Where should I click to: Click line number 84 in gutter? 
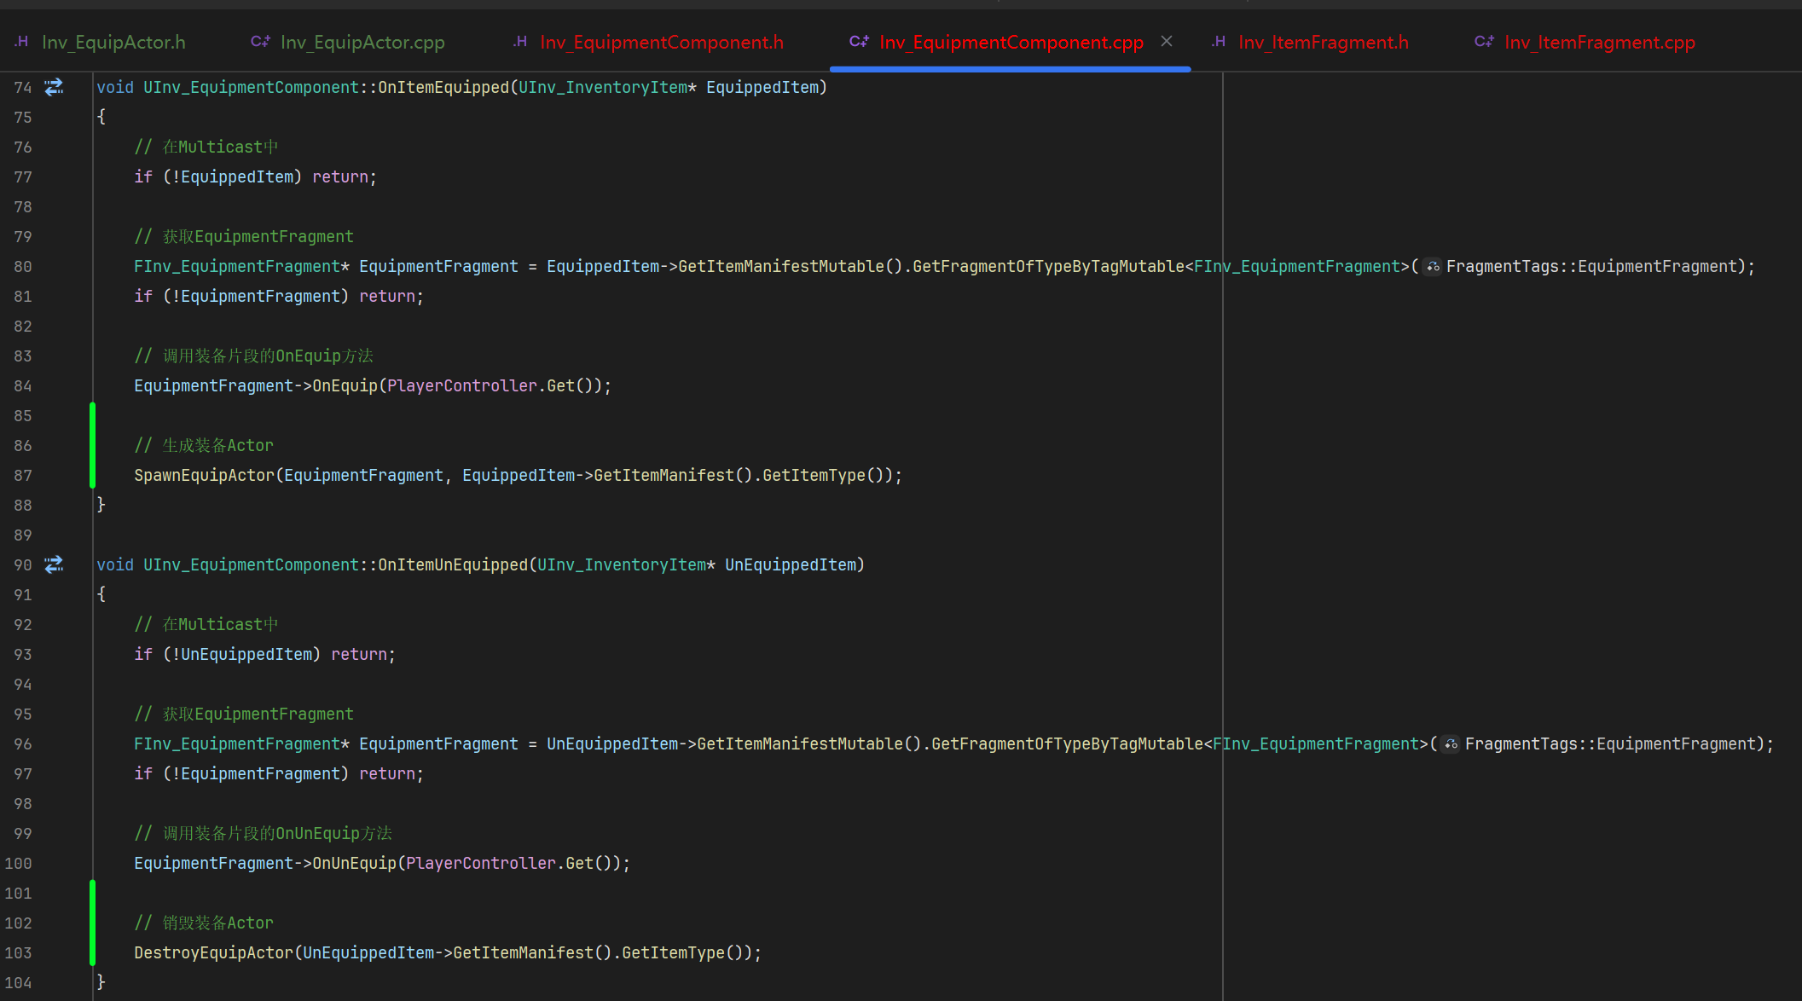(22, 385)
